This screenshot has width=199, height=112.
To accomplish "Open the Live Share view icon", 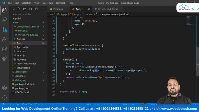I will click(x=4, y=58).
